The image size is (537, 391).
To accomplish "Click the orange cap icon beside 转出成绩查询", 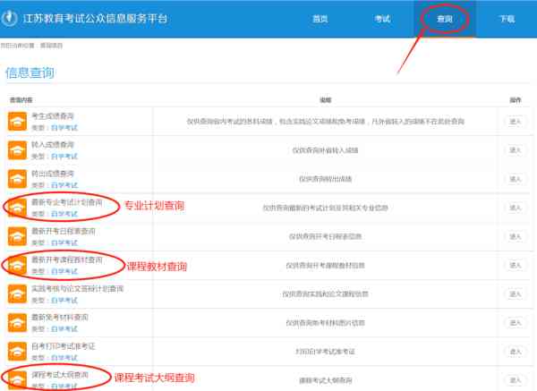I will (17, 179).
